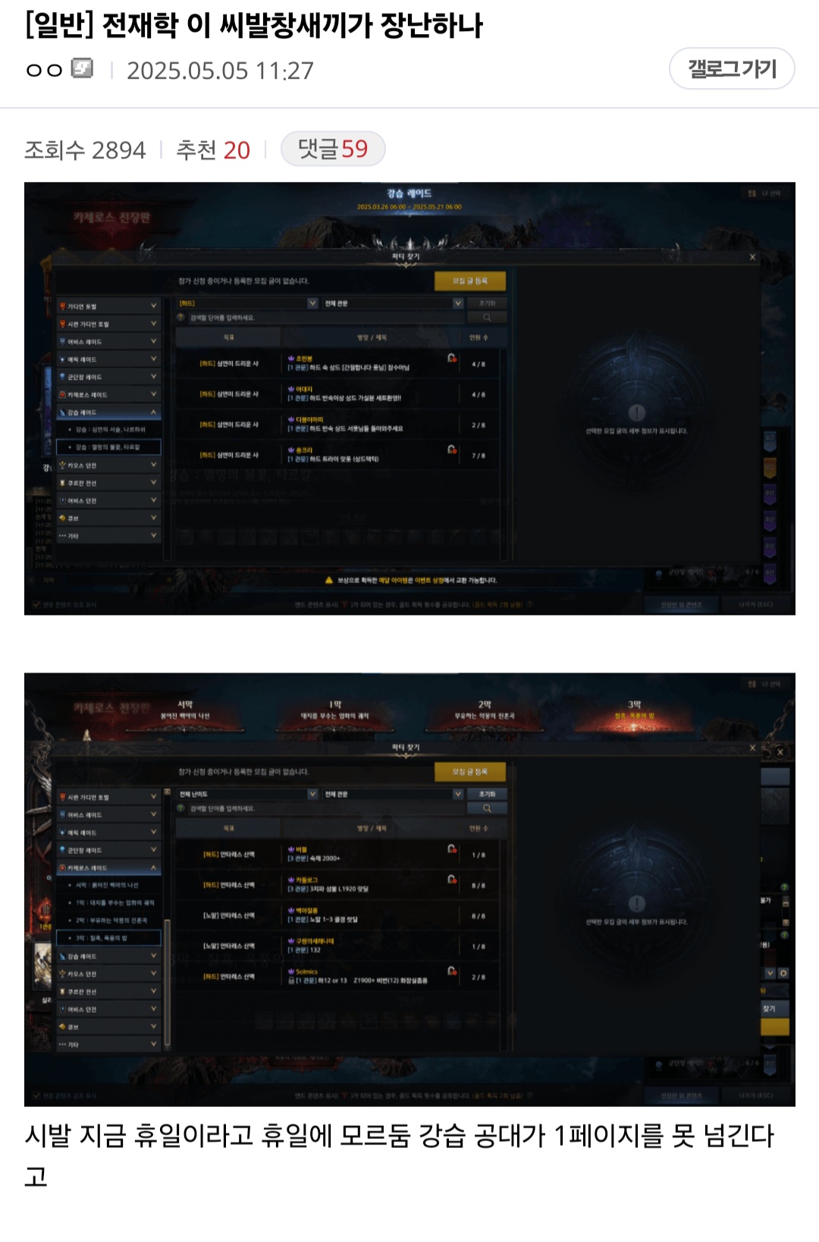
Task: Select the 3막 tab in the lower screenshot
Action: 635,710
